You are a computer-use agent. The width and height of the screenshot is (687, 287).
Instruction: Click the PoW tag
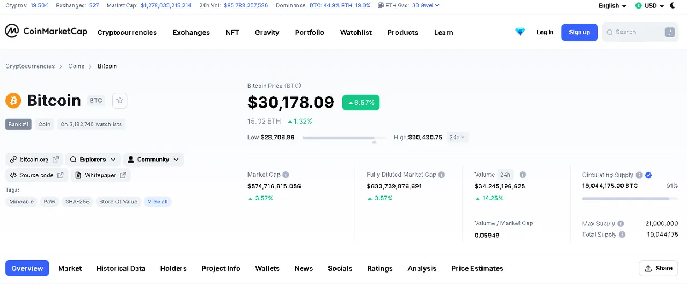click(49, 202)
